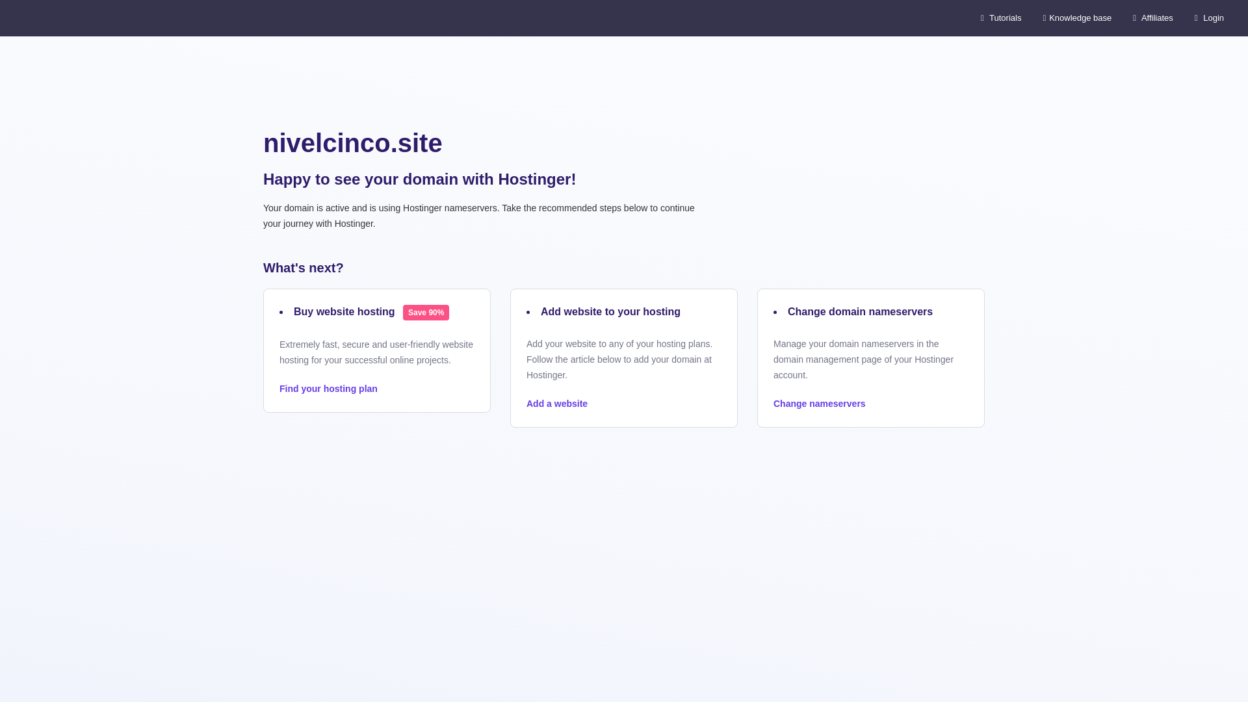This screenshot has height=702, width=1248.
Task: Click the Add a website link
Action: (x=557, y=404)
